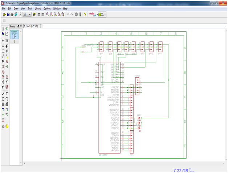Viewport: 228px width, 173px height.
Task: Select the Info tool icon
Action: [x=3, y=29]
